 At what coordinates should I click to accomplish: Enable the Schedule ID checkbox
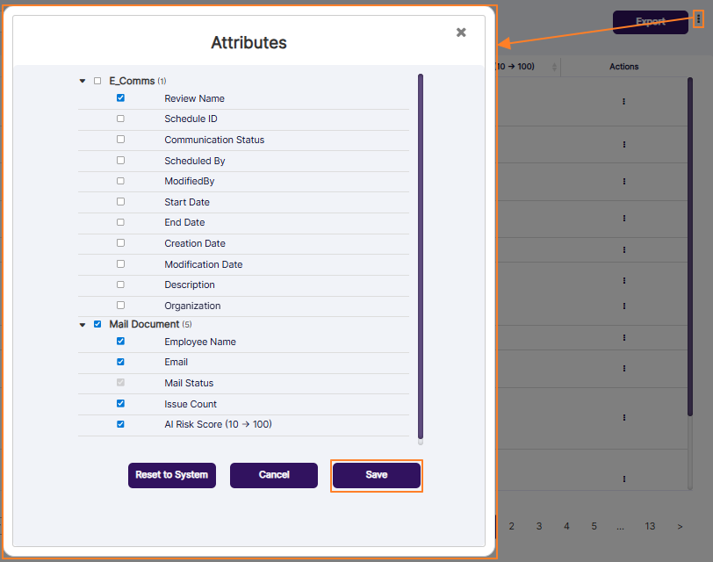120,119
